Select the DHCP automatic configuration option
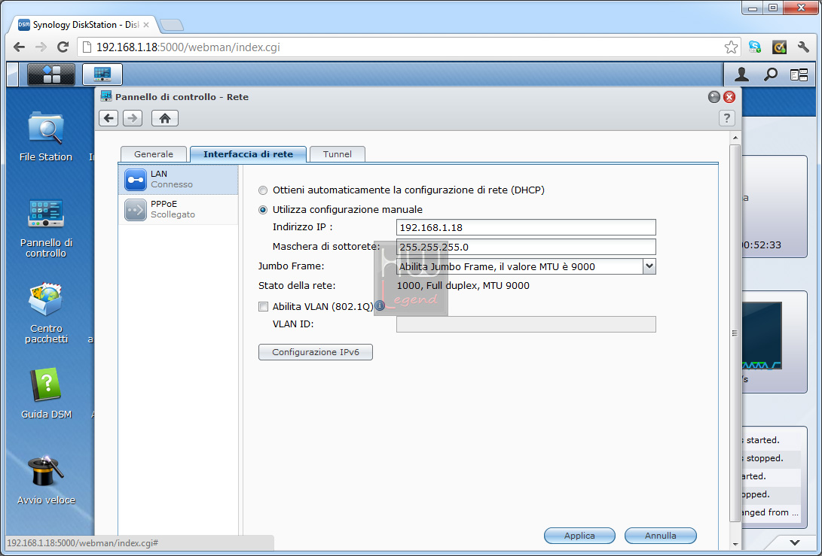The image size is (822, 556). [263, 190]
